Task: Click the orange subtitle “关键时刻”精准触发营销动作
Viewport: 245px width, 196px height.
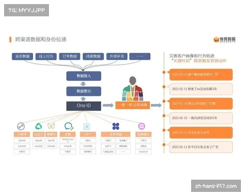Action: 199,61
